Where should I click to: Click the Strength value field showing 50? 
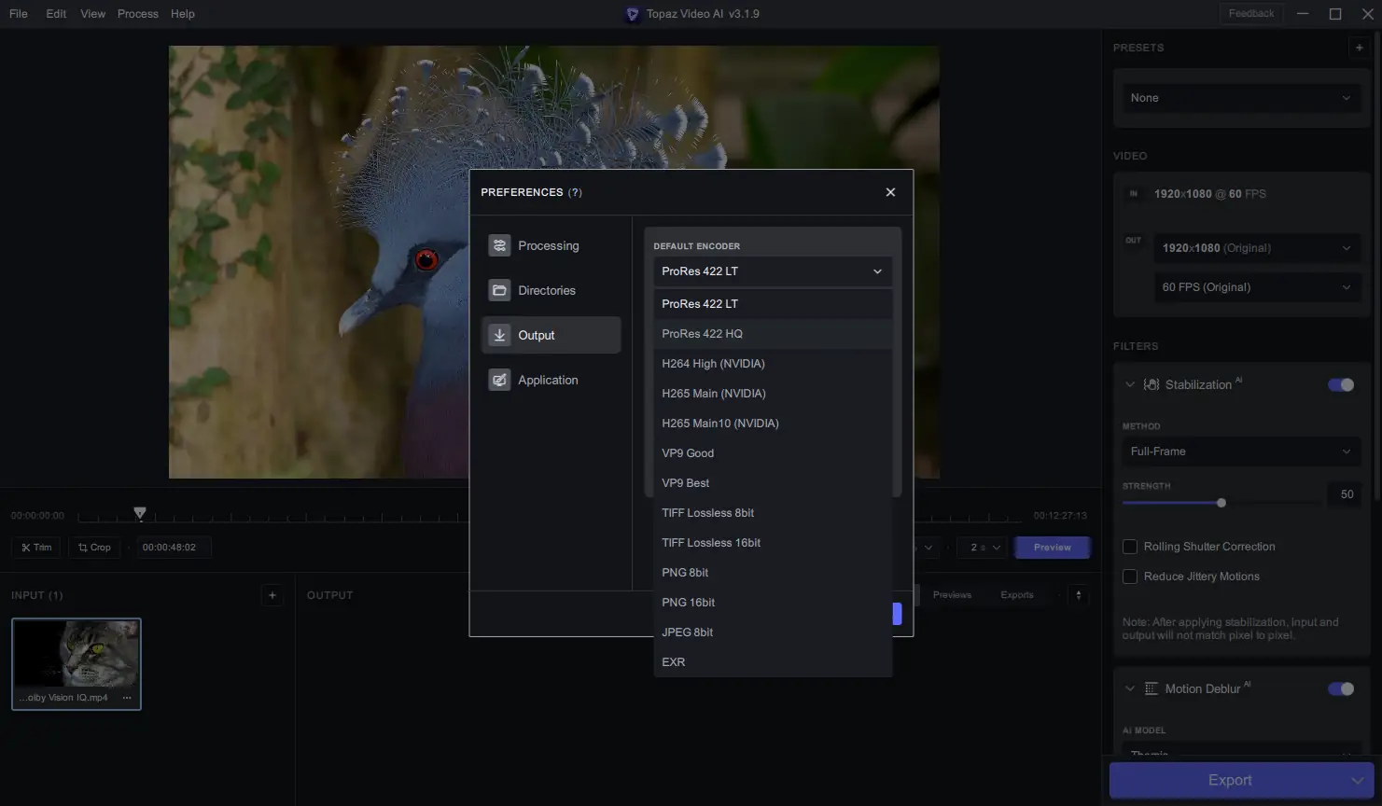pyautogui.click(x=1347, y=494)
